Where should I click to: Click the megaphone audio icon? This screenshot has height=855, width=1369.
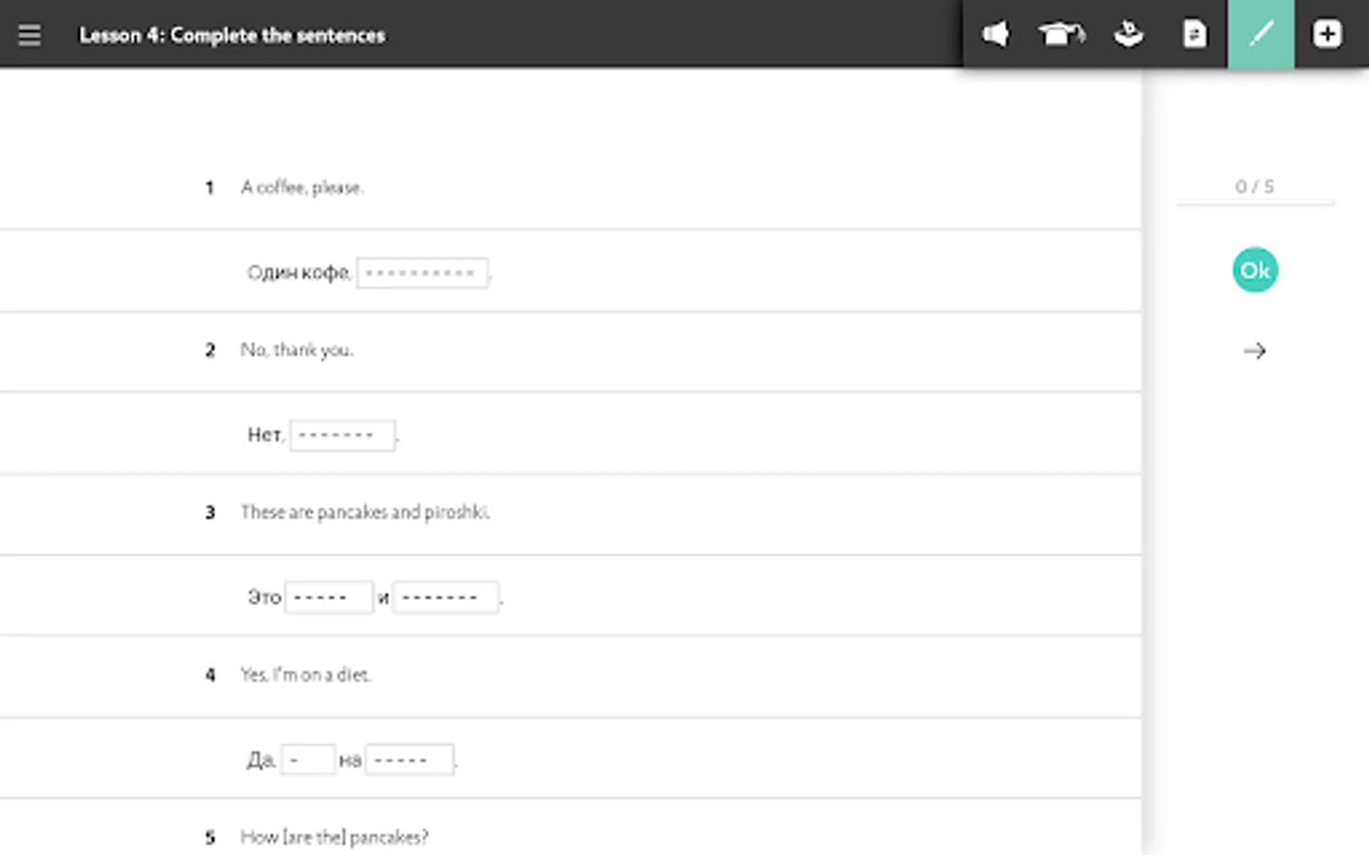click(995, 35)
